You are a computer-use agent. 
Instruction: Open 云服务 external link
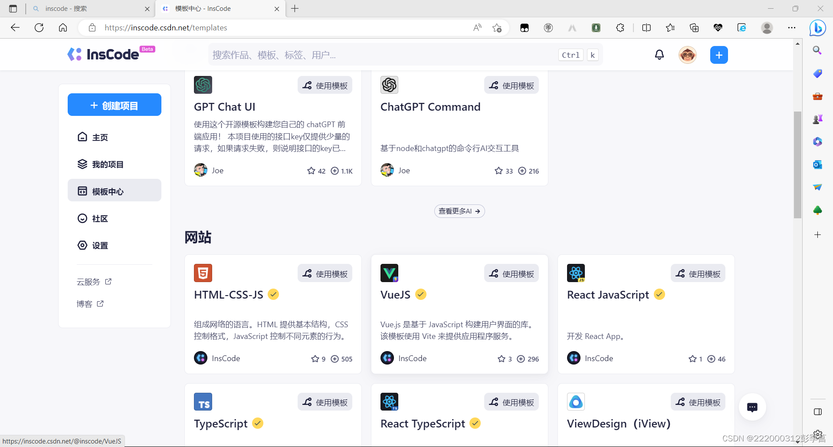click(94, 282)
